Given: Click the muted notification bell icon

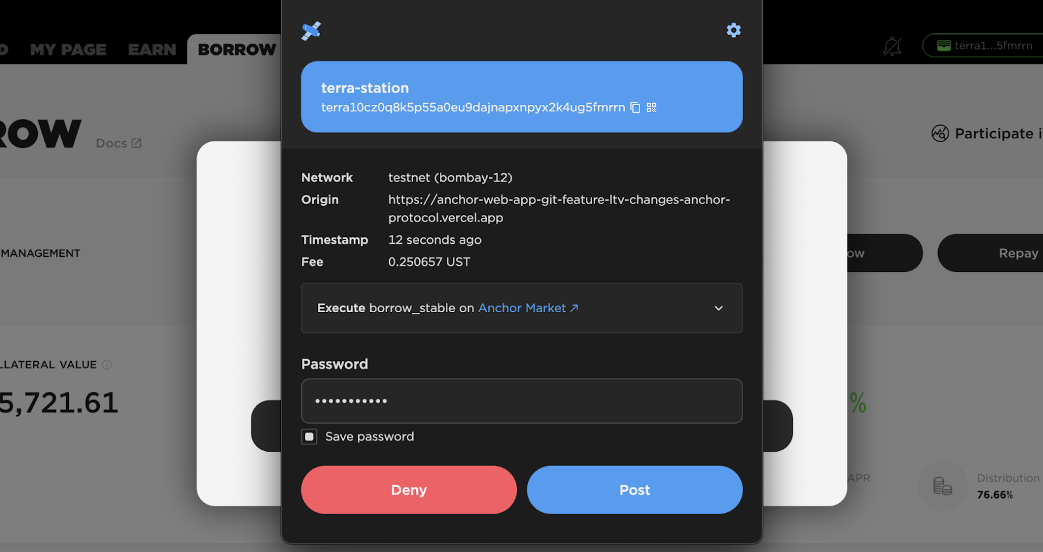Looking at the screenshot, I should click(892, 46).
